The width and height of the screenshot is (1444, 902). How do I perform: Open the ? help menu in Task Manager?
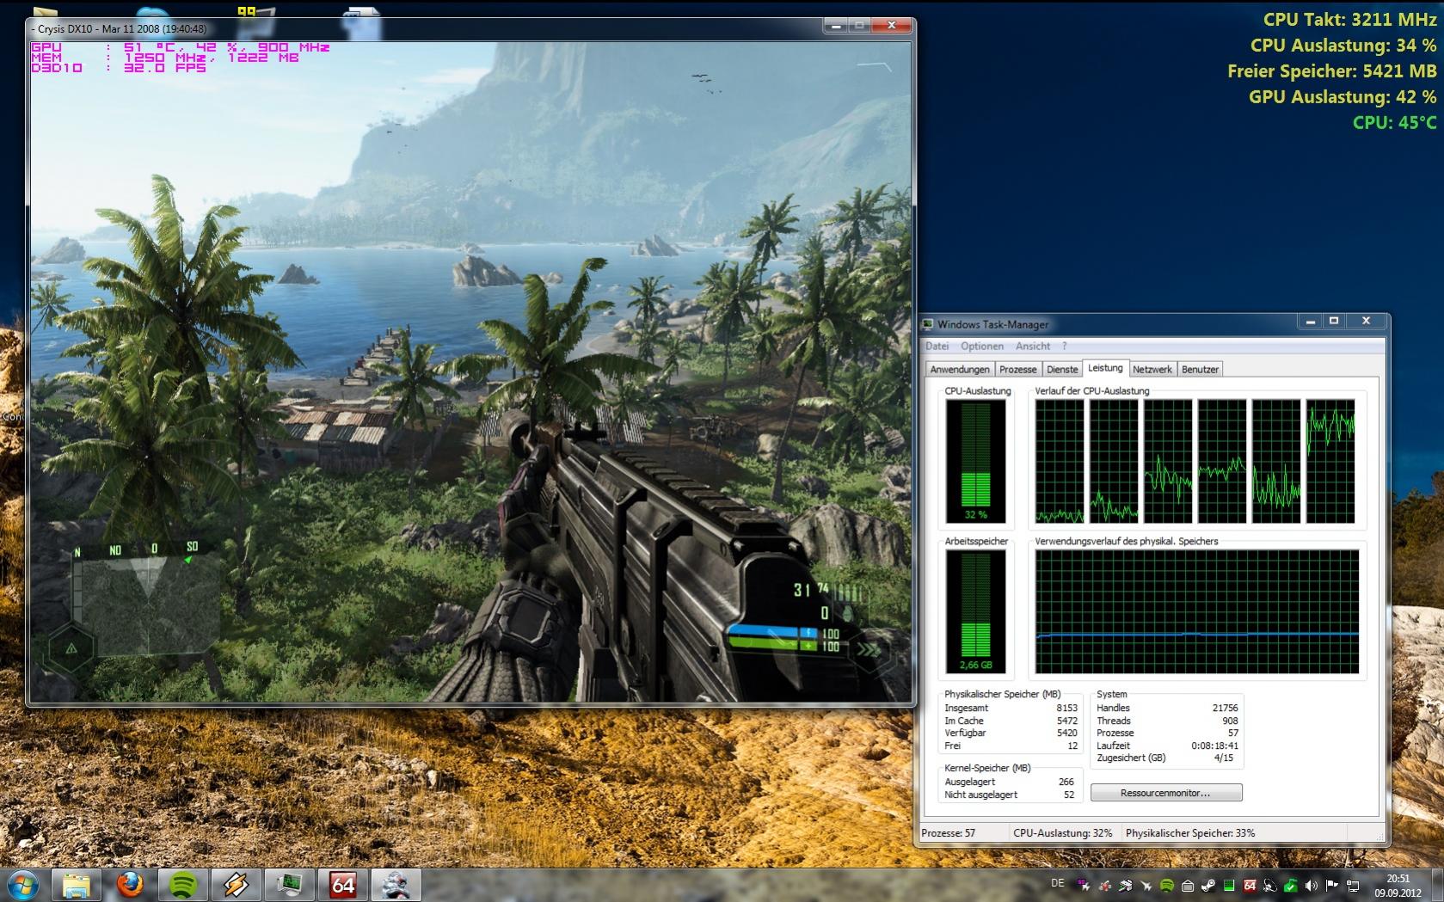click(x=1064, y=346)
